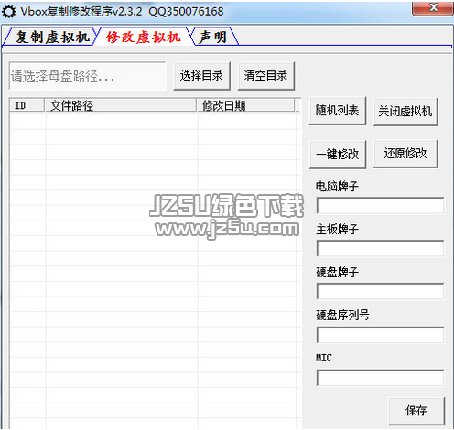Click the 请选择母盘路径 path field

click(88, 76)
